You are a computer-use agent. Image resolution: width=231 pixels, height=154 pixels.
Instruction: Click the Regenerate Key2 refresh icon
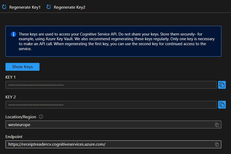[49, 7]
